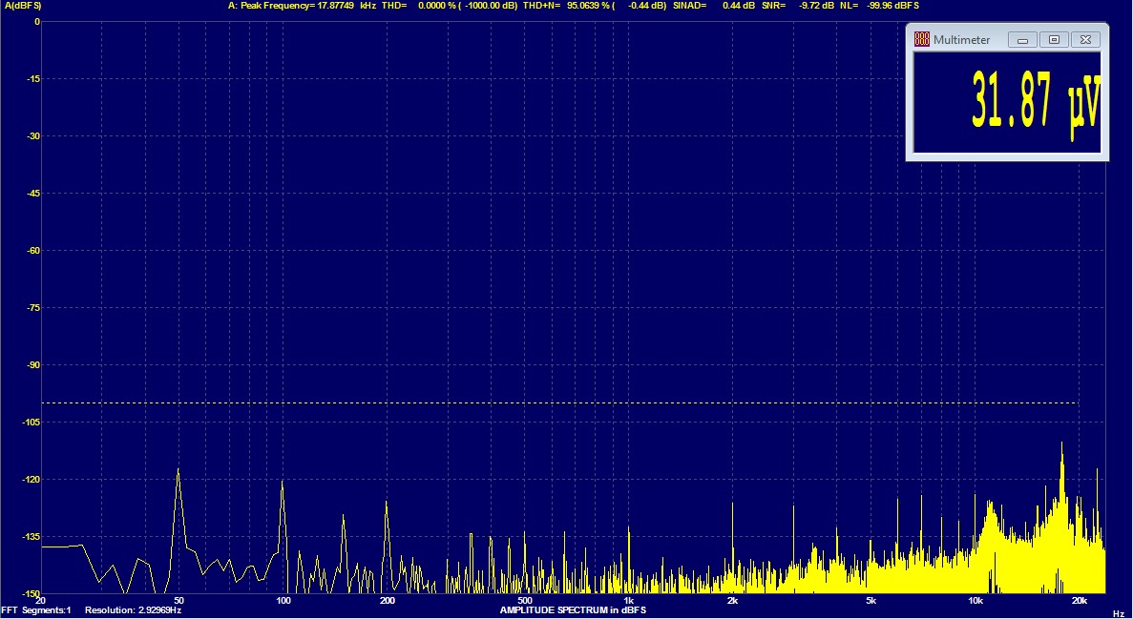Click the NL -99.96 dBFS readout
The image size is (1133, 619).
[879, 6]
